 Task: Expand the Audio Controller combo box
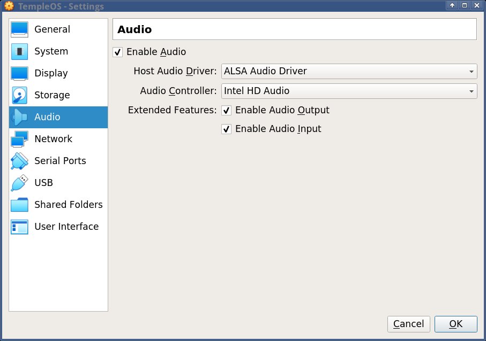click(349, 91)
